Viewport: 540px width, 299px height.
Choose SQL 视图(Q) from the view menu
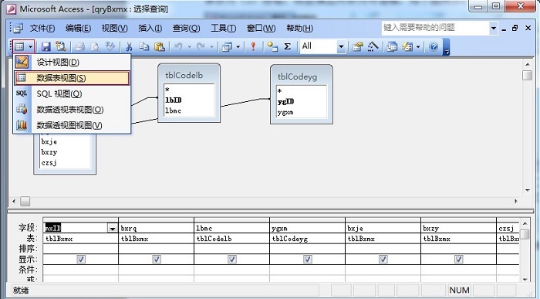[x=72, y=93]
